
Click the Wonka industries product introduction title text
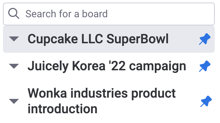(x=101, y=101)
